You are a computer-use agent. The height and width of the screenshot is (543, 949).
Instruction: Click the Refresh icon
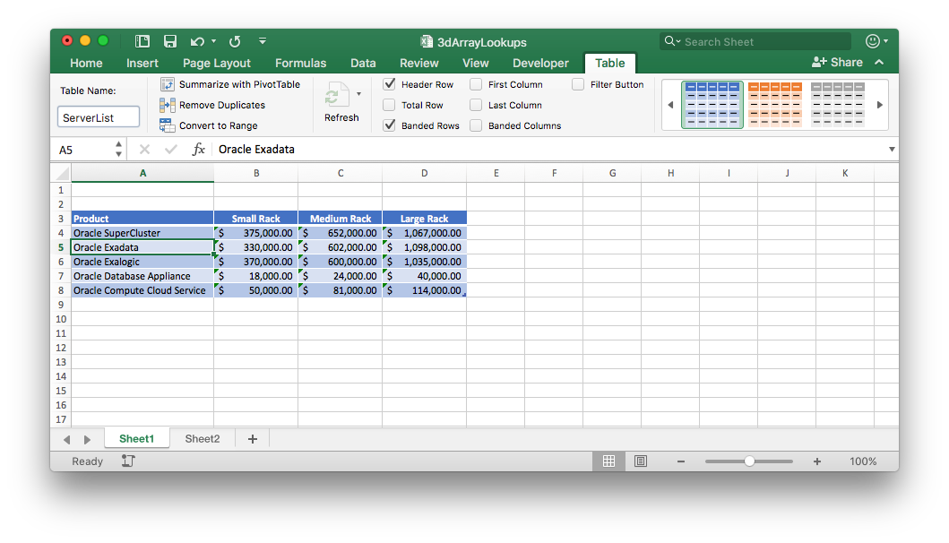click(337, 96)
